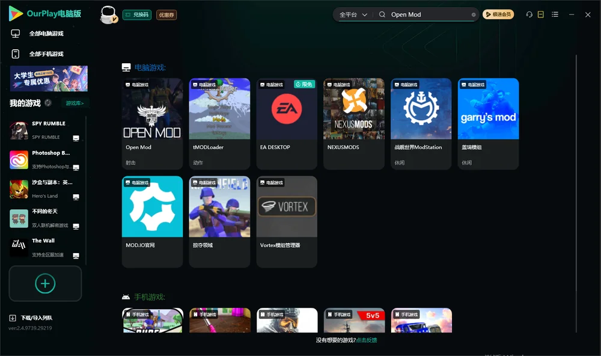Open 全部电脑游戏 in the sidebar
This screenshot has width=601, height=356.
coord(37,34)
